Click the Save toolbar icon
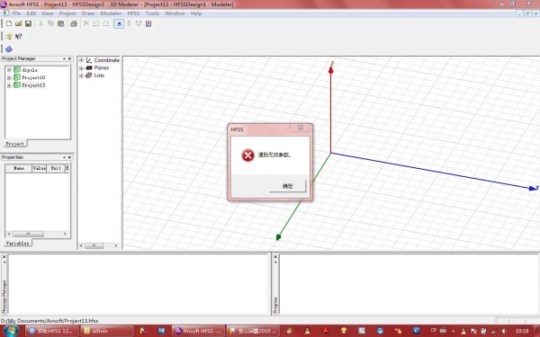Image resolution: width=540 pixels, height=337 pixels. point(28,23)
